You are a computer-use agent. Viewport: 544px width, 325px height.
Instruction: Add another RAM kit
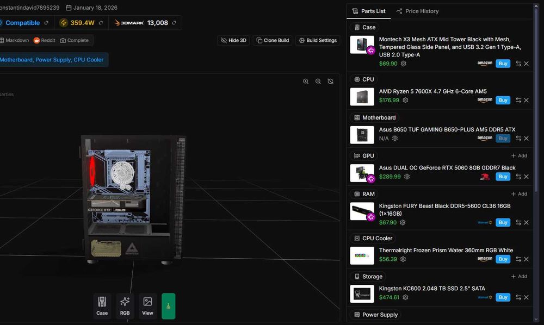pos(519,193)
